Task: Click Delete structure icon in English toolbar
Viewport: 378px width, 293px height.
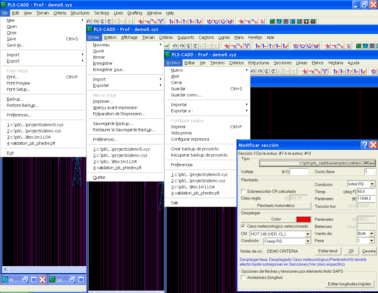Action: coord(178,21)
